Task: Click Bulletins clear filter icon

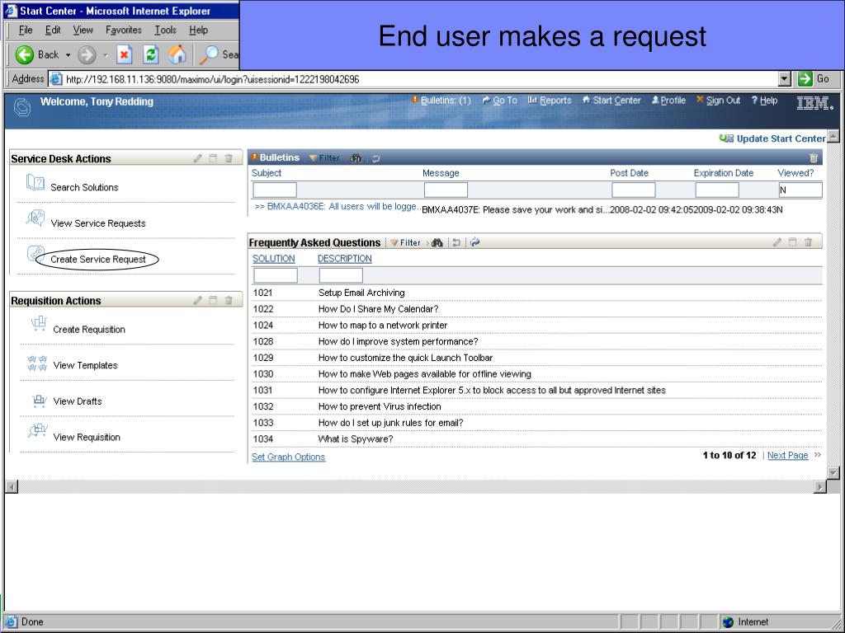Action: coord(375,158)
